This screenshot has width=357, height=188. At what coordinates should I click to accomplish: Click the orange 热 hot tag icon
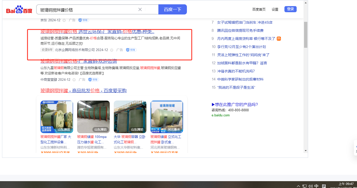(x=279, y=39)
